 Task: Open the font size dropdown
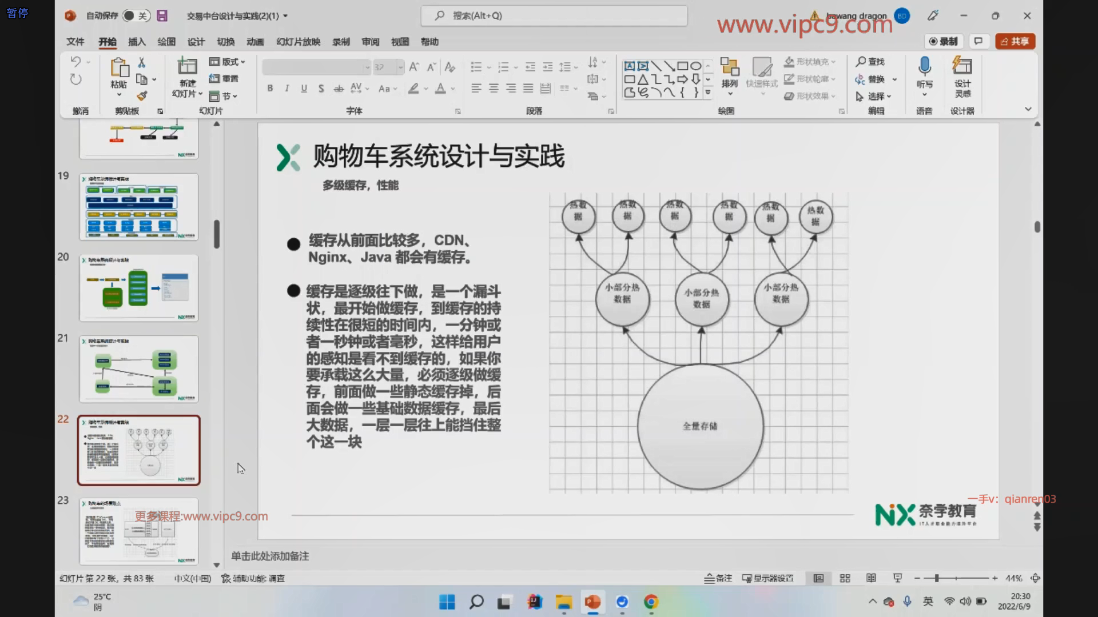pyautogui.click(x=400, y=67)
